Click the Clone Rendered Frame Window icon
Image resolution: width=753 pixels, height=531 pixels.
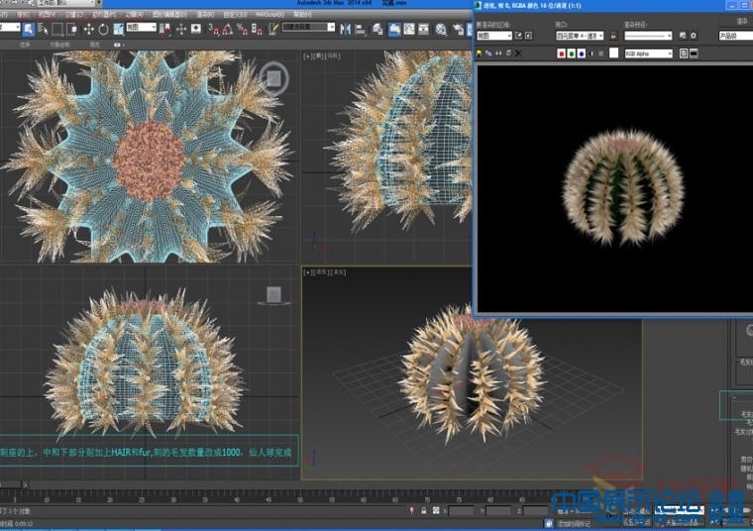498,53
